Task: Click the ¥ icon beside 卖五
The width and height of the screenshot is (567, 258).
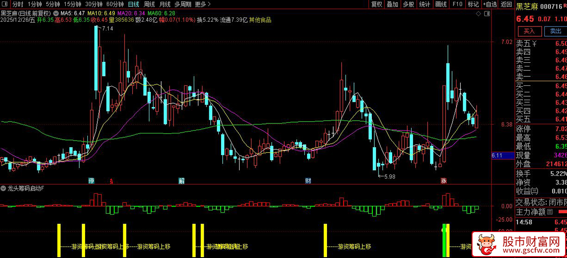Action: coord(535,43)
